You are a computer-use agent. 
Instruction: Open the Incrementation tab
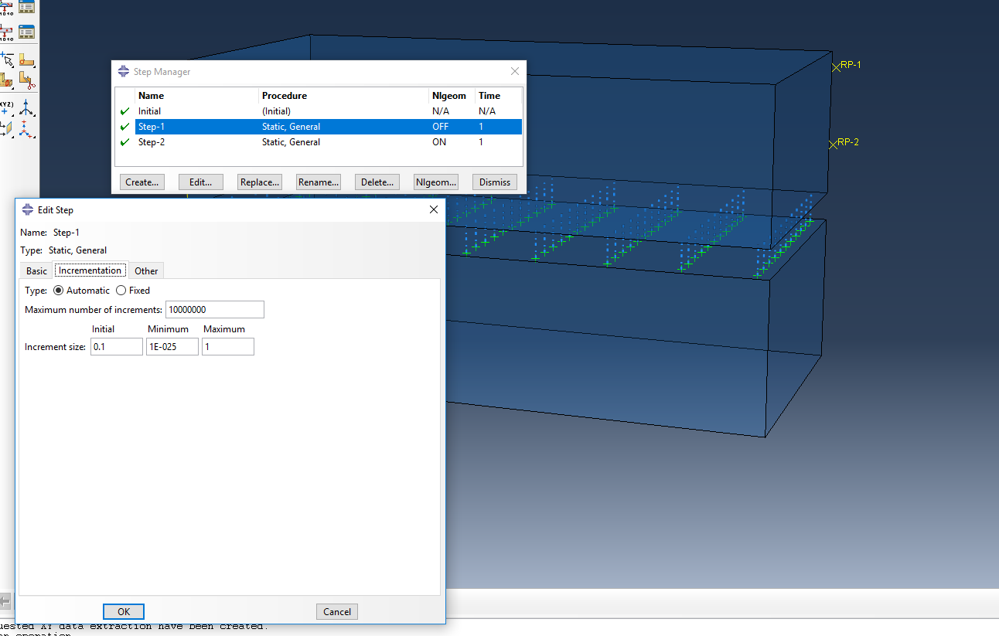pyautogui.click(x=90, y=270)
